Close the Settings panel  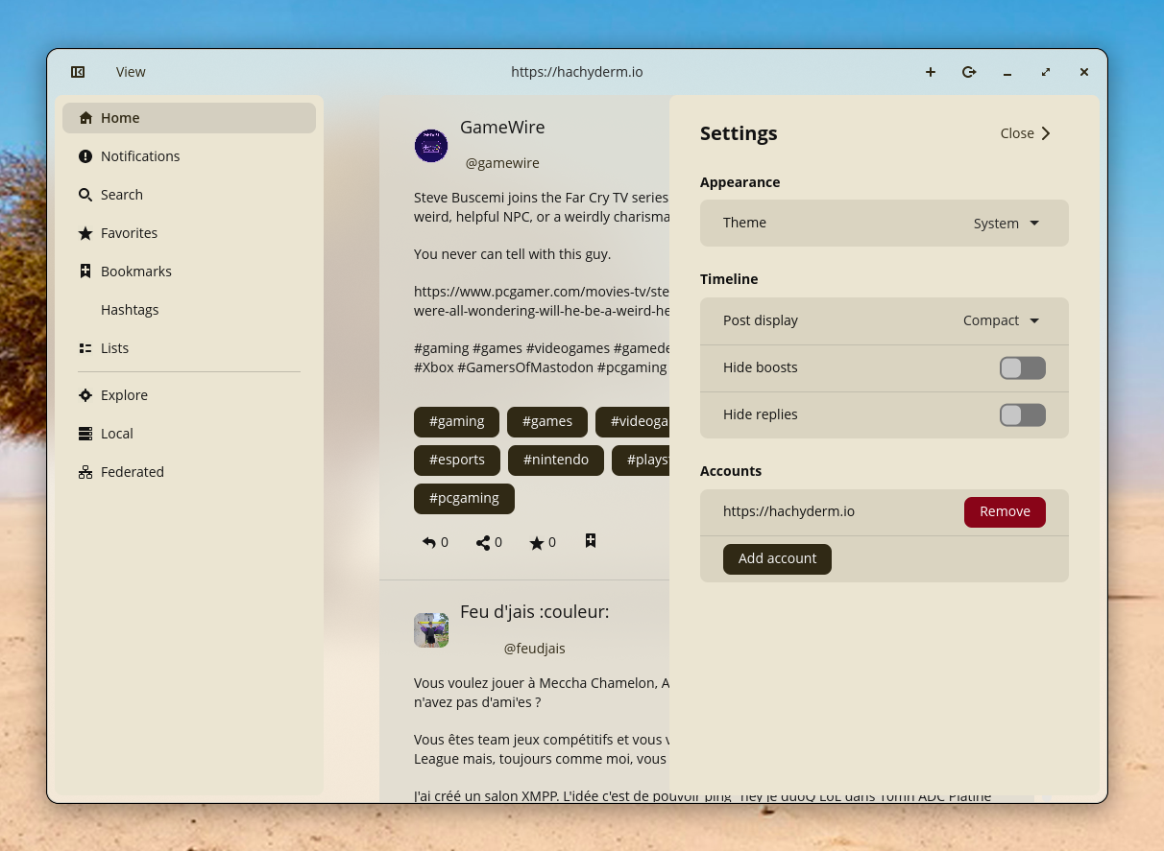point(1025,133)
